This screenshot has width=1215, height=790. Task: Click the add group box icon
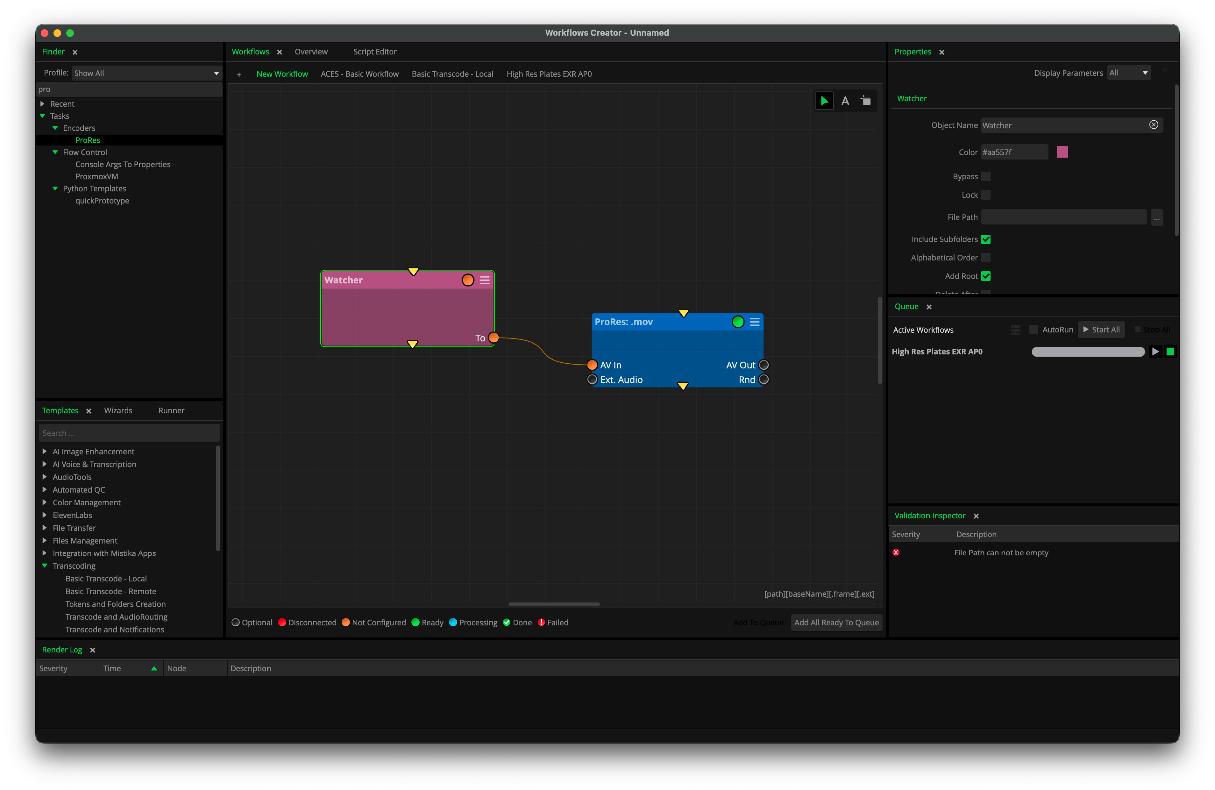[x=866, y=101]
